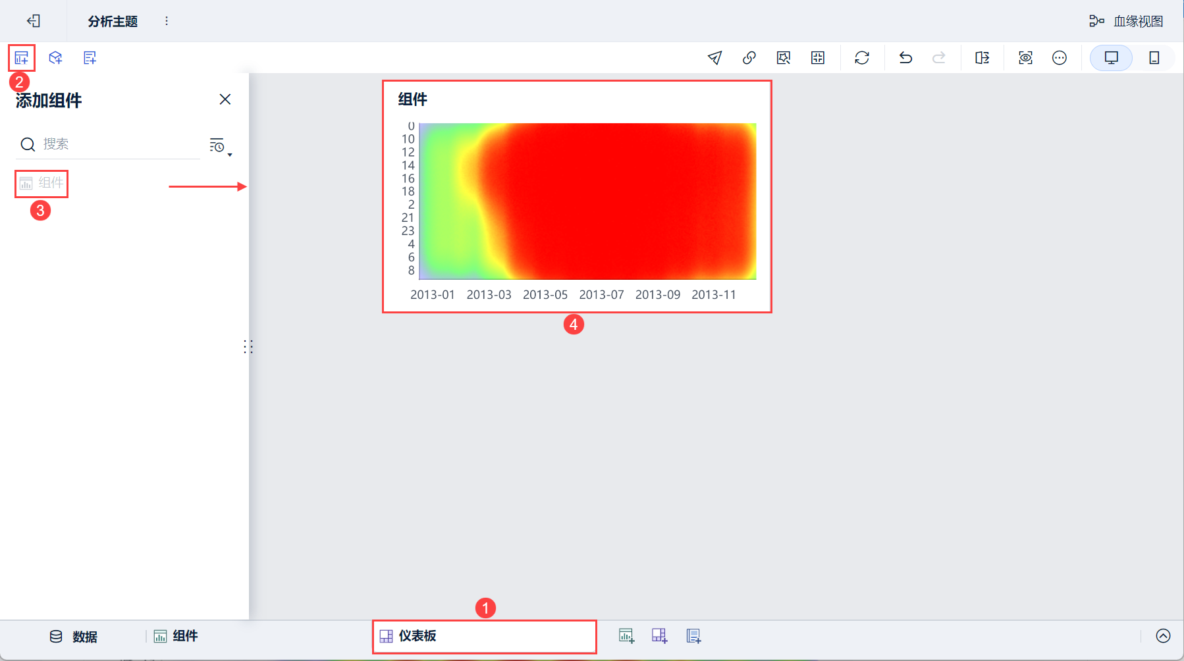Switch to mobile layout view
Screen dimensions: 1184x661
(x=1154, y=58)
